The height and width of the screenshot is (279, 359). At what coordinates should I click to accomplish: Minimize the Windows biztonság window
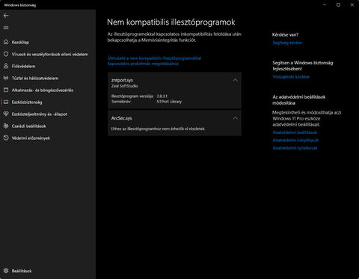coord(325,4)
